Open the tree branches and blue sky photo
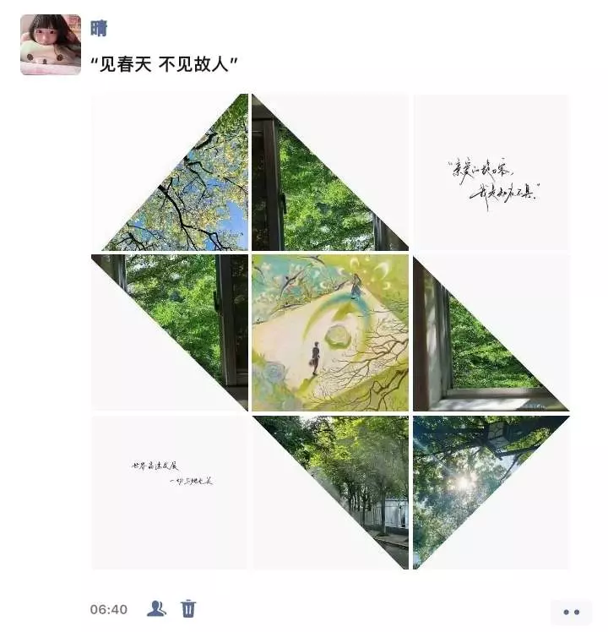The width and height of the screenshot is (608, 632). point(170,172)
